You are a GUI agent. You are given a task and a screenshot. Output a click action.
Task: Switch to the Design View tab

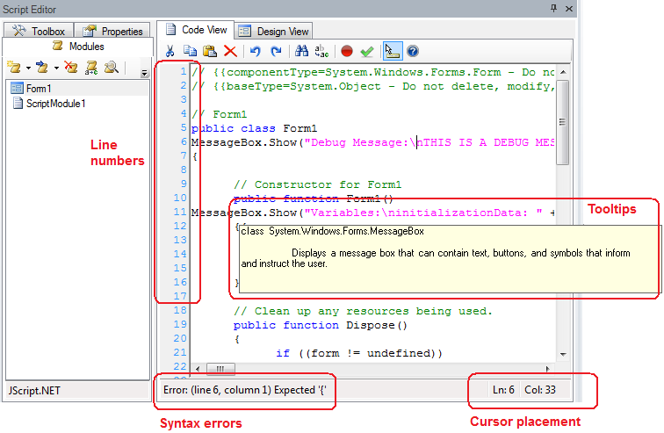pyautogui.click(x=274, y=31)
